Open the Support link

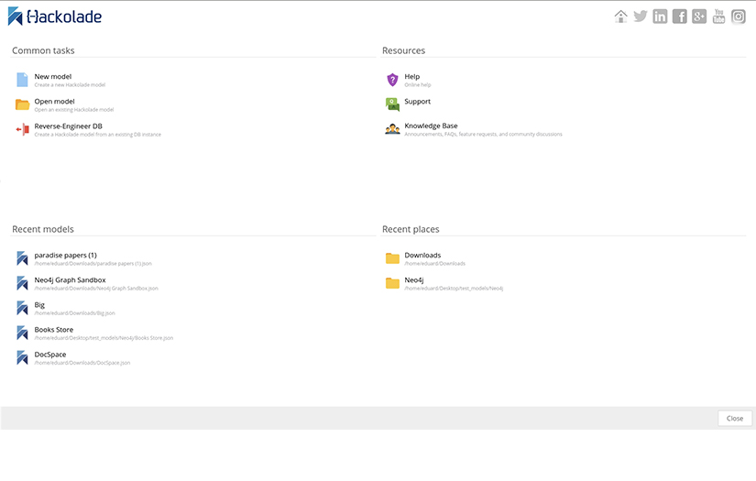[418, 101]
